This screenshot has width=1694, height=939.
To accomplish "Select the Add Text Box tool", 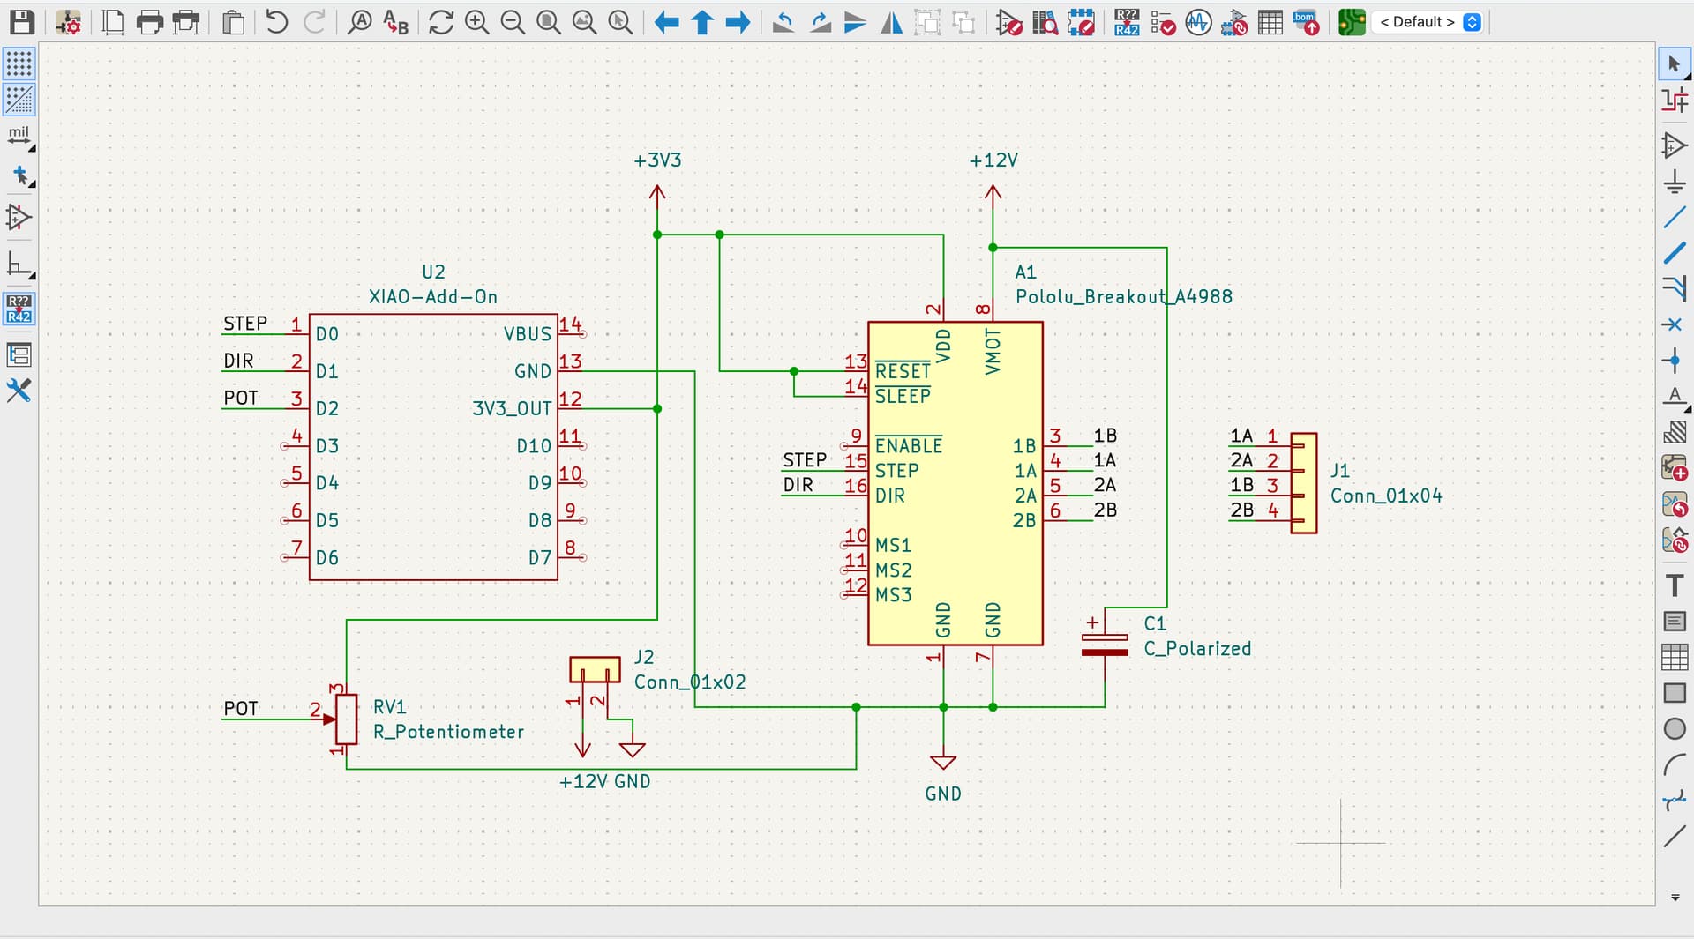I will (1675, 622).
